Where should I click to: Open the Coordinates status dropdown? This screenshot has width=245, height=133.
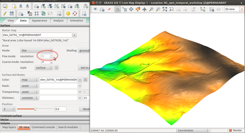(193, 130)
